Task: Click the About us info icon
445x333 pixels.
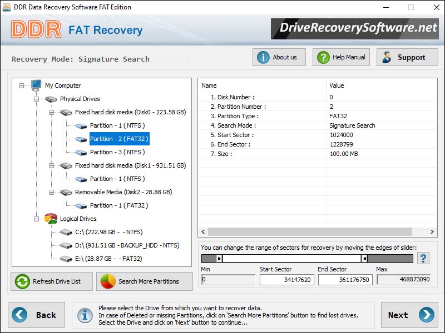Action: click(x=263, y=57)
